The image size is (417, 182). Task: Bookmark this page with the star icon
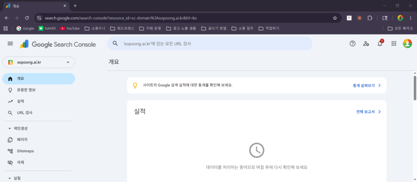pyautogui.click(x=335, y=18)
